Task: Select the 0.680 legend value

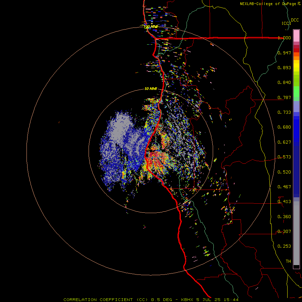Action: [284, 127]
